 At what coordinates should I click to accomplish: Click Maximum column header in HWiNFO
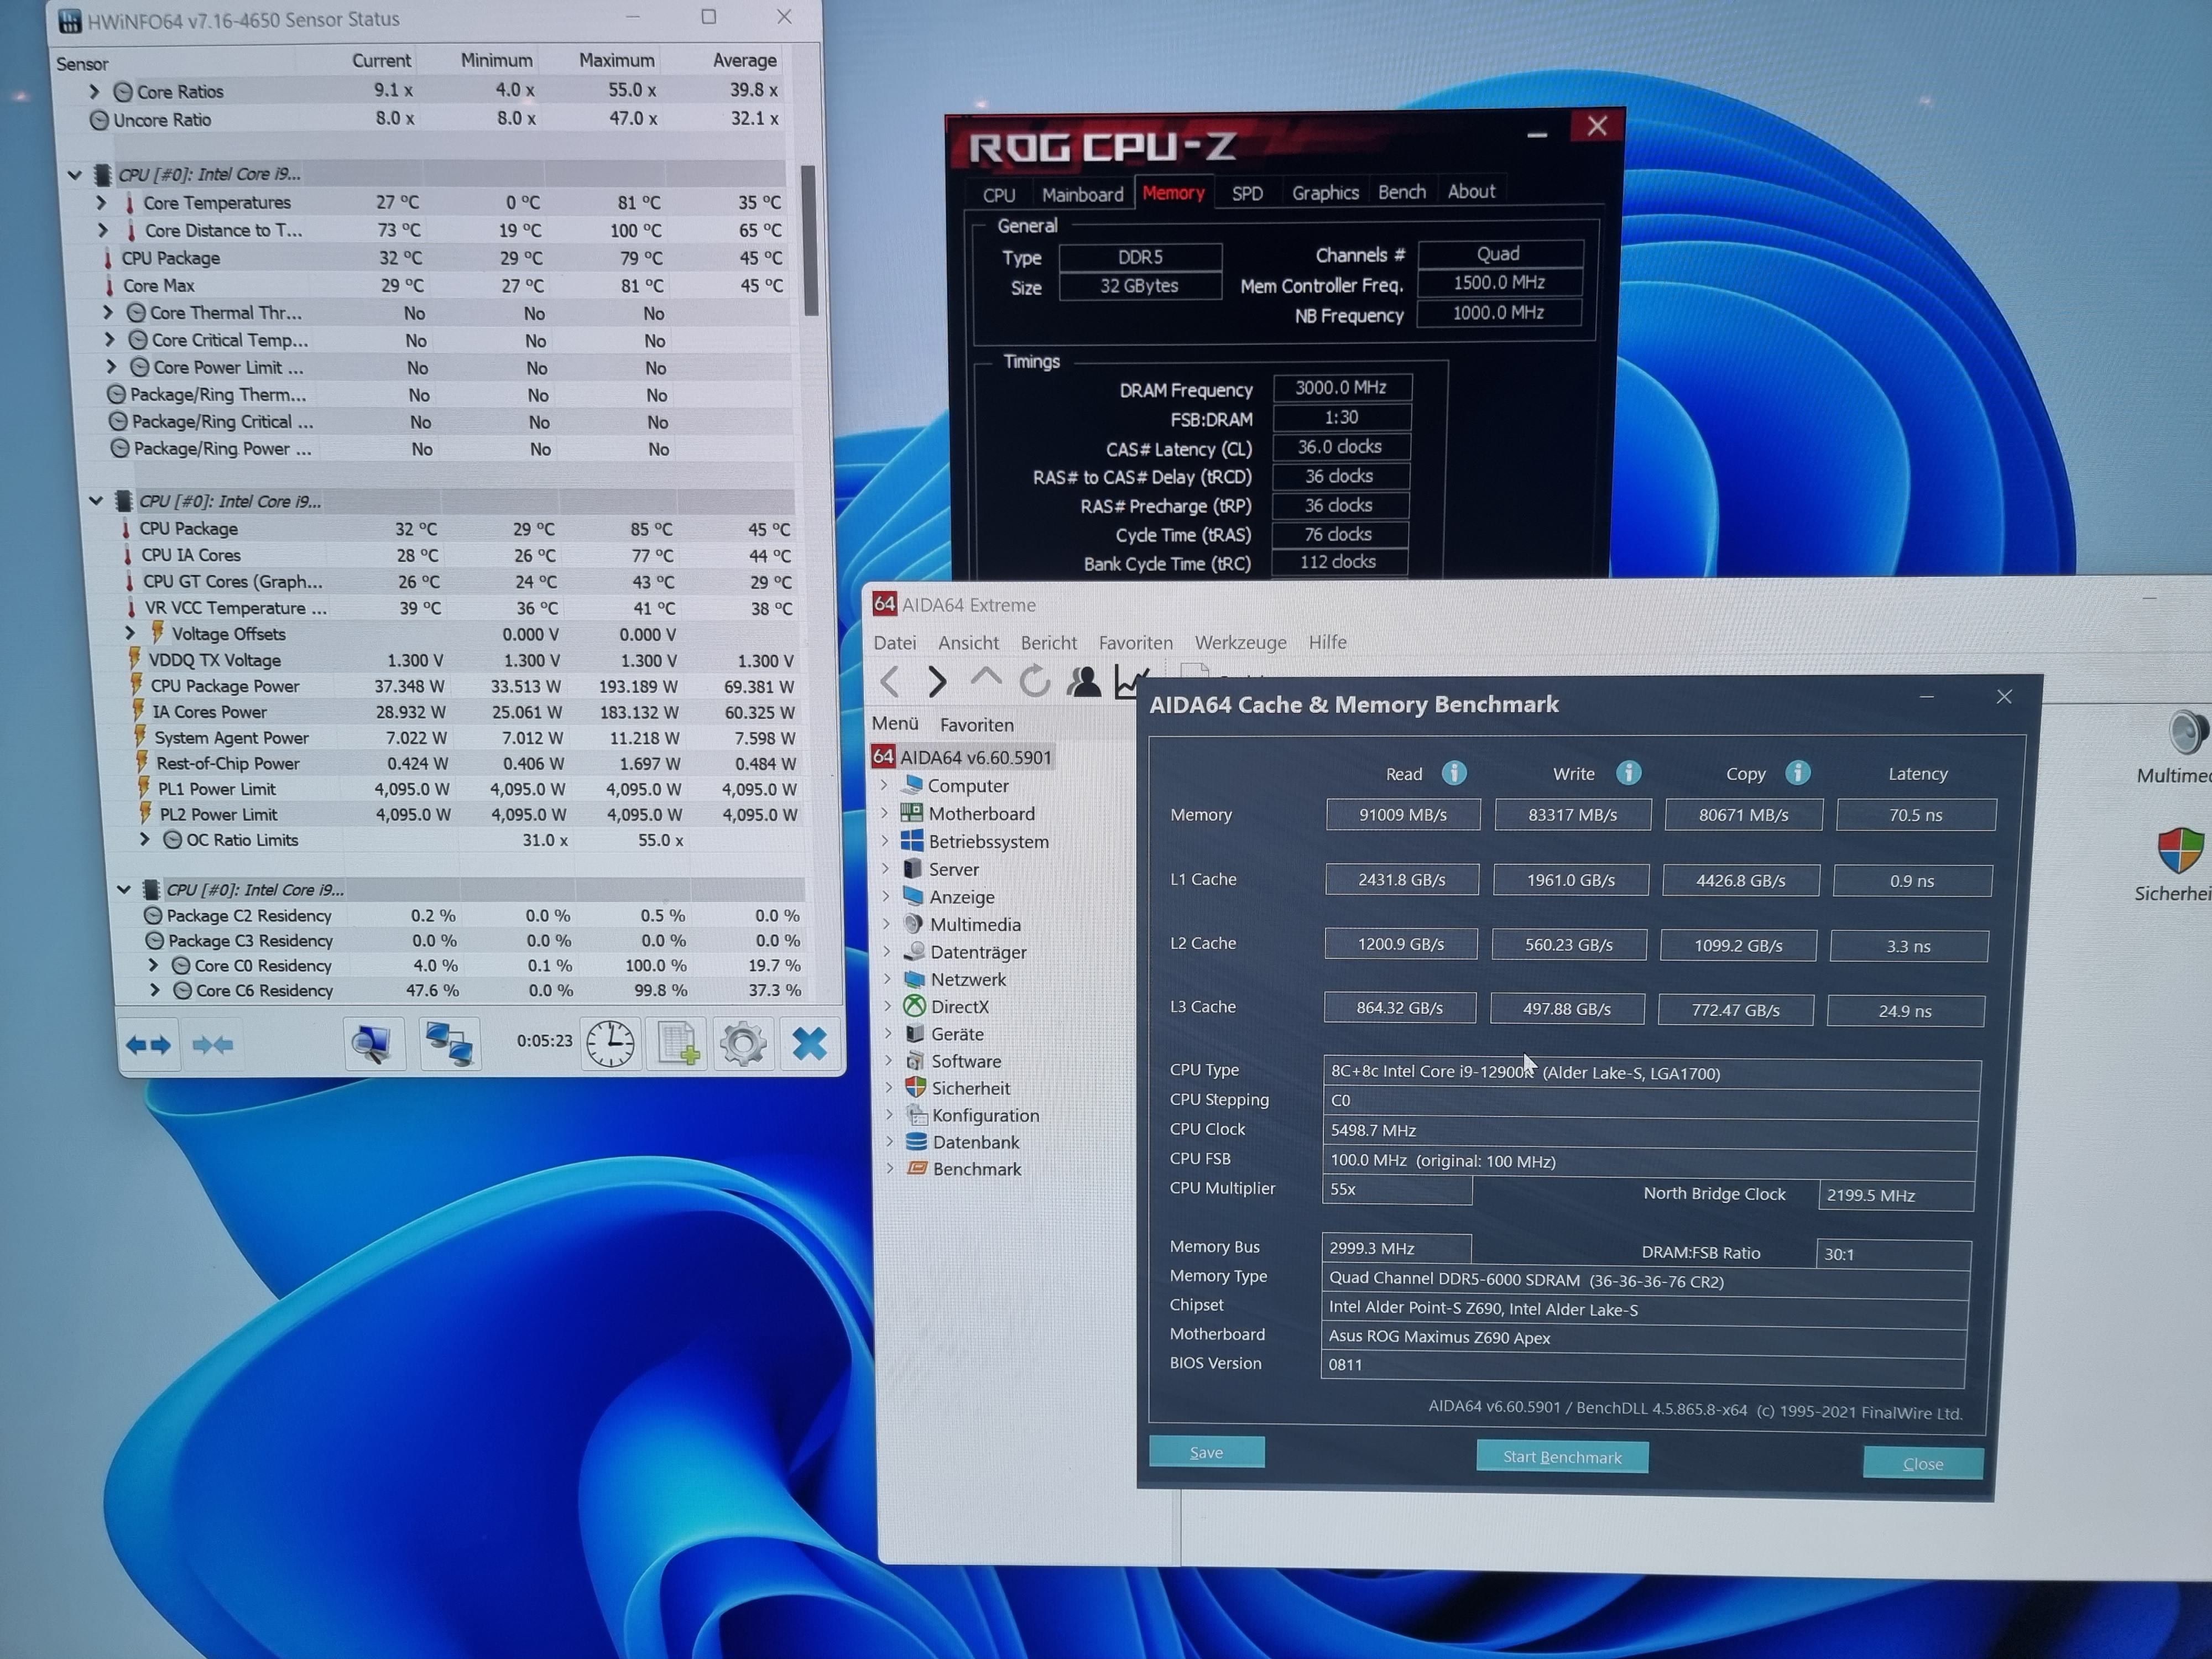[616, 60]
